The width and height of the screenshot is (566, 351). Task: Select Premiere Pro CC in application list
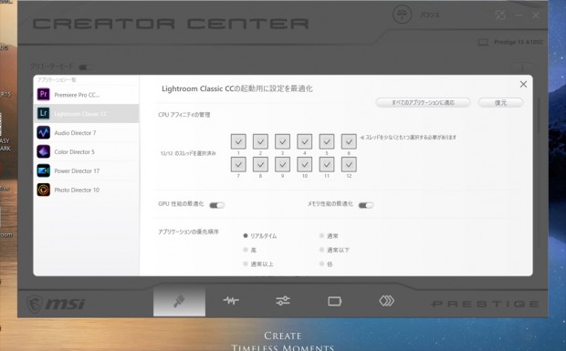click(x=86, y=95)
